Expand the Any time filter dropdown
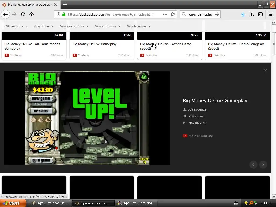The width and height of the screenshot is (276, 207). click(44, 26)
